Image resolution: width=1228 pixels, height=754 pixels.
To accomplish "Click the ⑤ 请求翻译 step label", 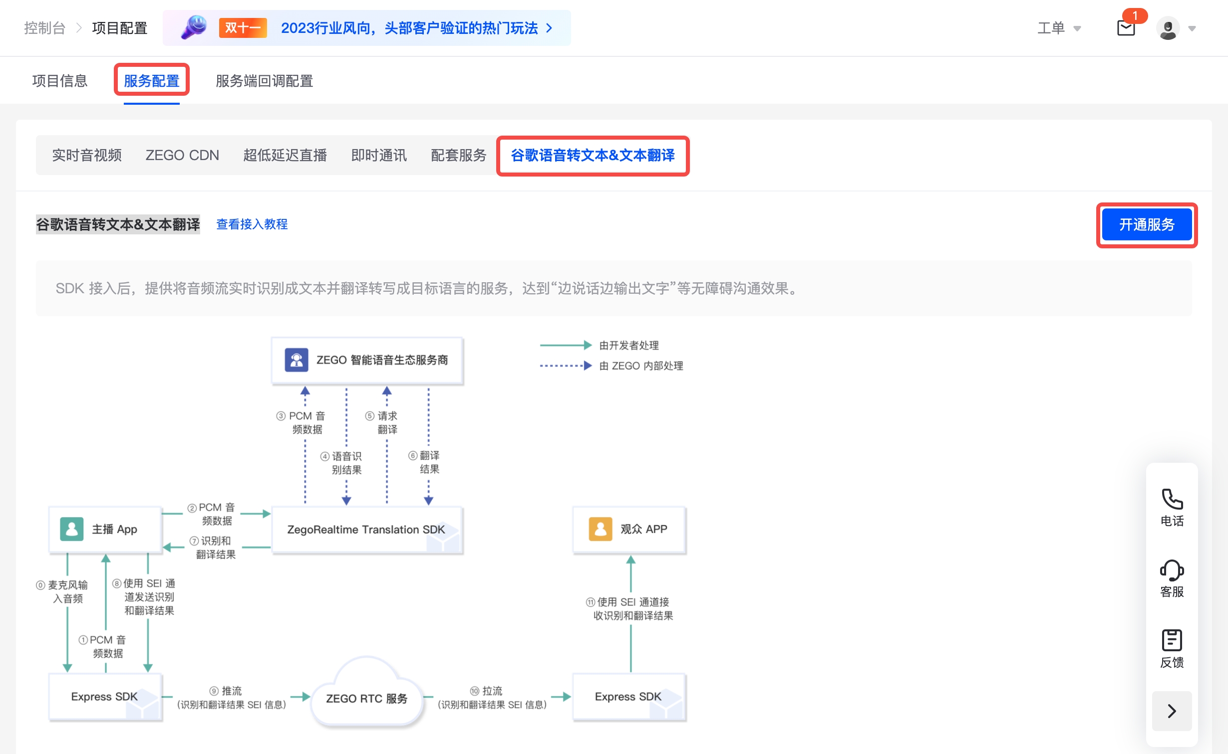I will coord(381,422).
